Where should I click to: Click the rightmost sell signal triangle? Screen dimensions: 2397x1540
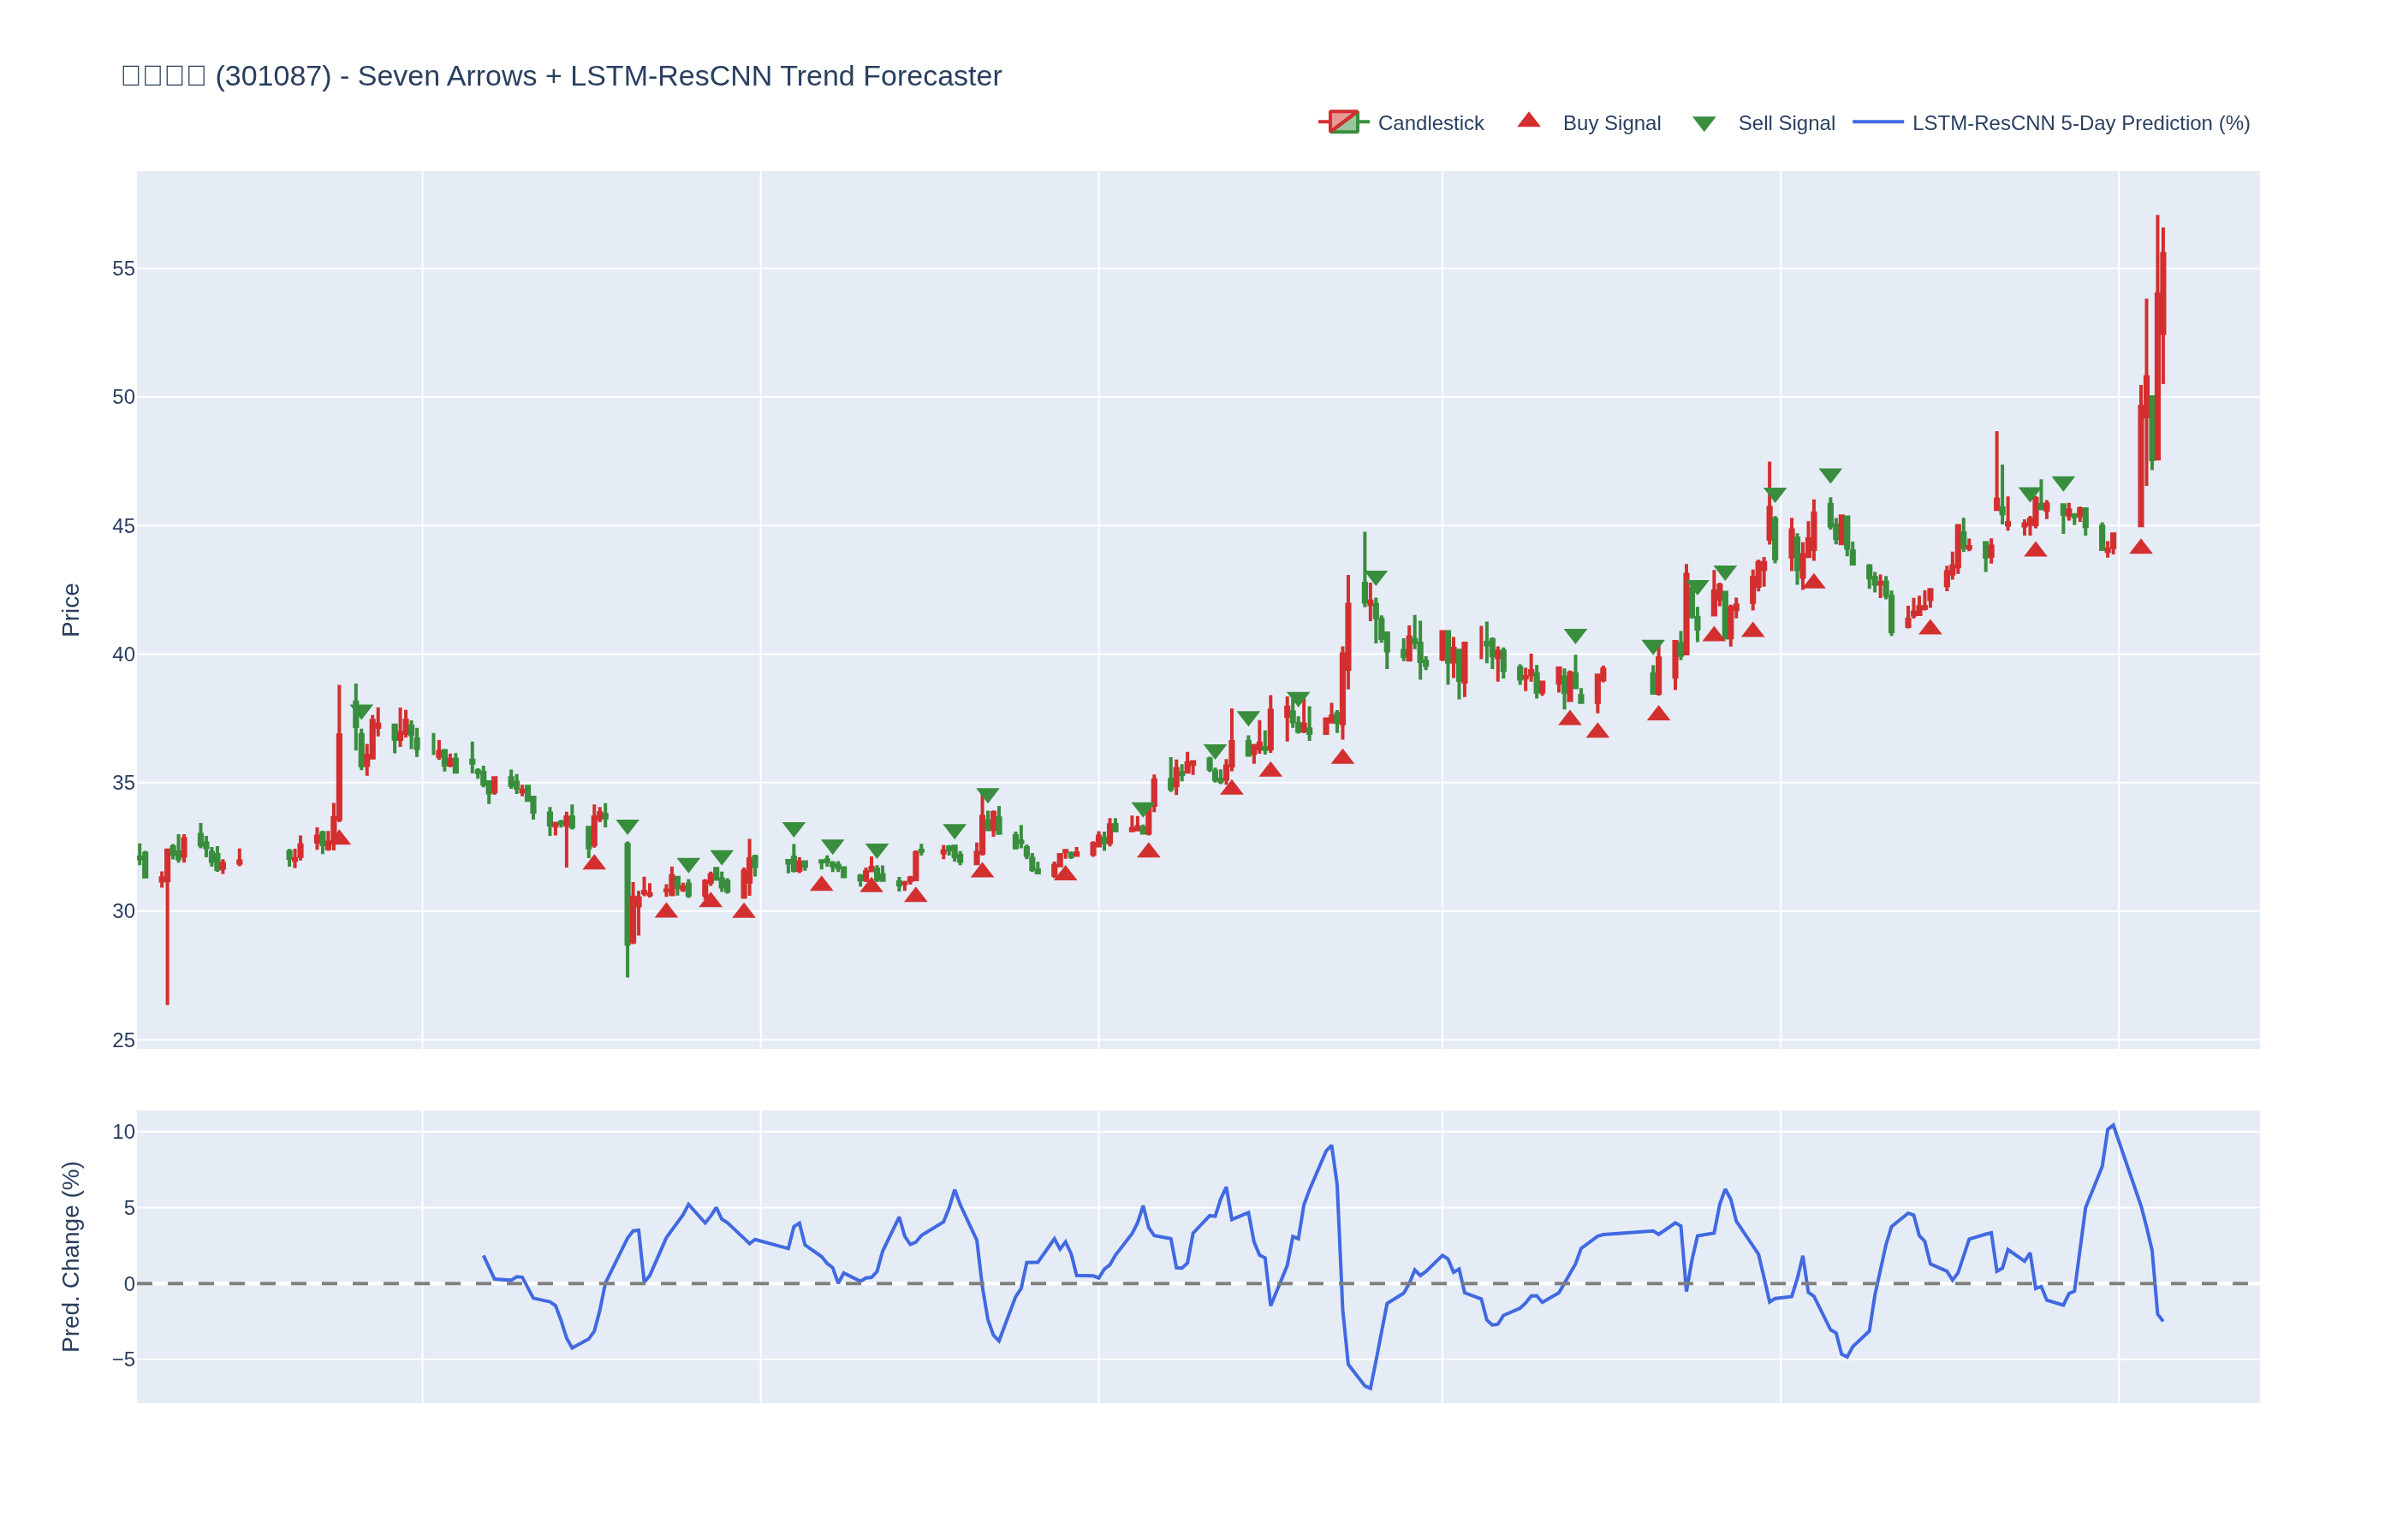[2063, 483]
